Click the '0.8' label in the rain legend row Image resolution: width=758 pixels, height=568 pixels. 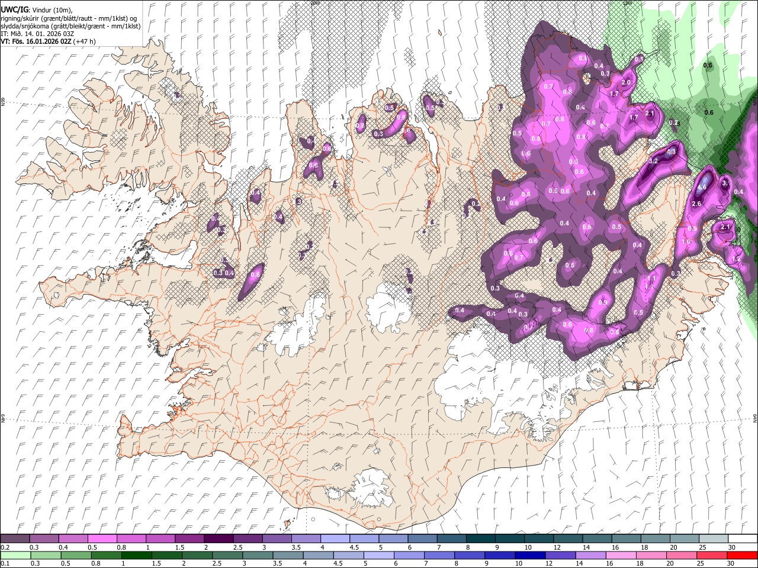tap(96, 564)
